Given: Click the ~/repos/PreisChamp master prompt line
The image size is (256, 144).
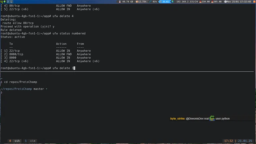Looking at the screenshot, I should pos(23,89).
